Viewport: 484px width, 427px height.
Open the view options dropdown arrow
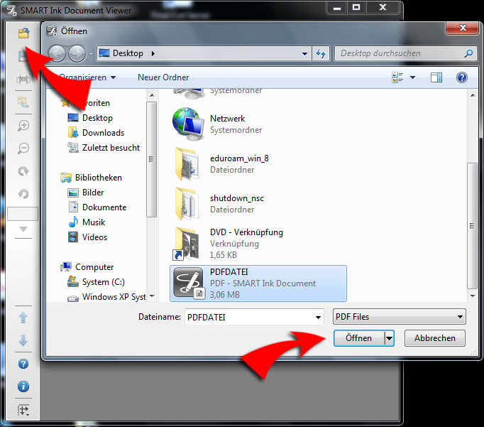(x=413, y=77)
